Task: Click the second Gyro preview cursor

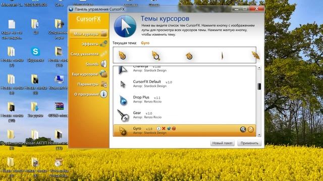Action: point(156,55)
